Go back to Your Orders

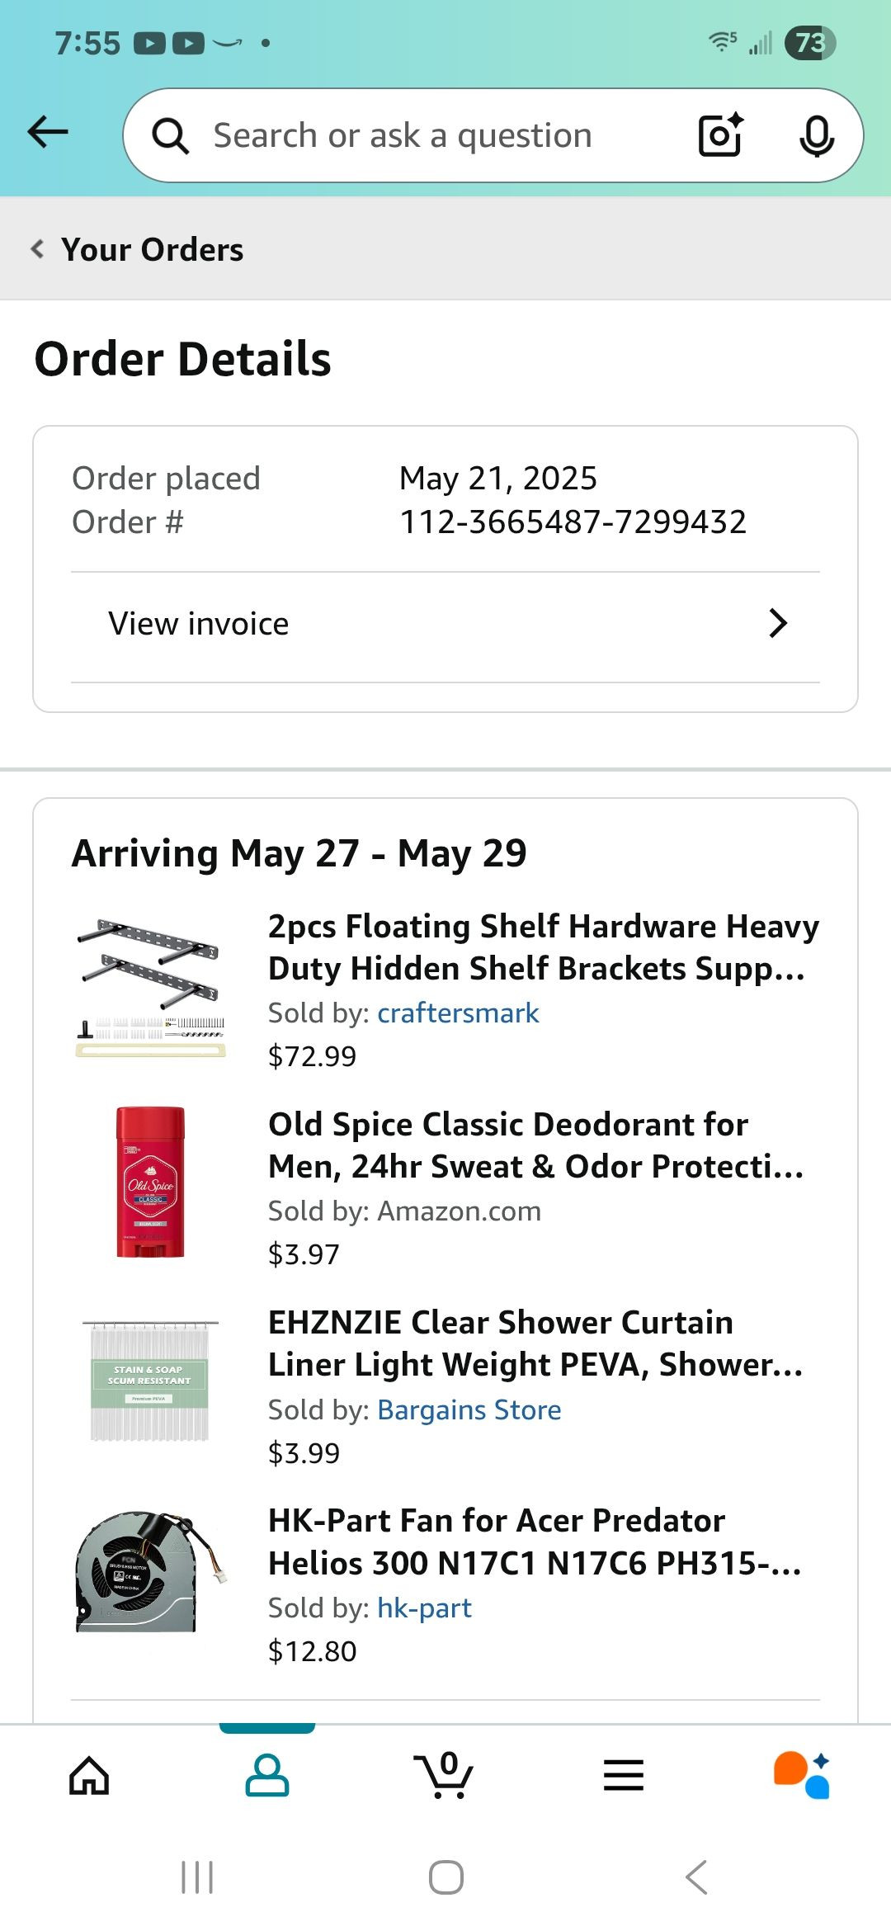click(x=137, y=249)
